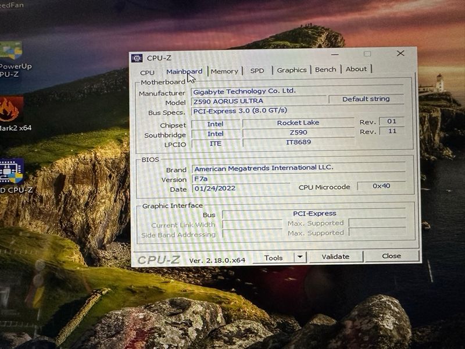Click the Intel chipset vendor field
Screen dimensions: 465x349
216,124
